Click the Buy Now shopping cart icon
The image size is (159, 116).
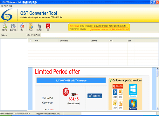pos(39,26)
